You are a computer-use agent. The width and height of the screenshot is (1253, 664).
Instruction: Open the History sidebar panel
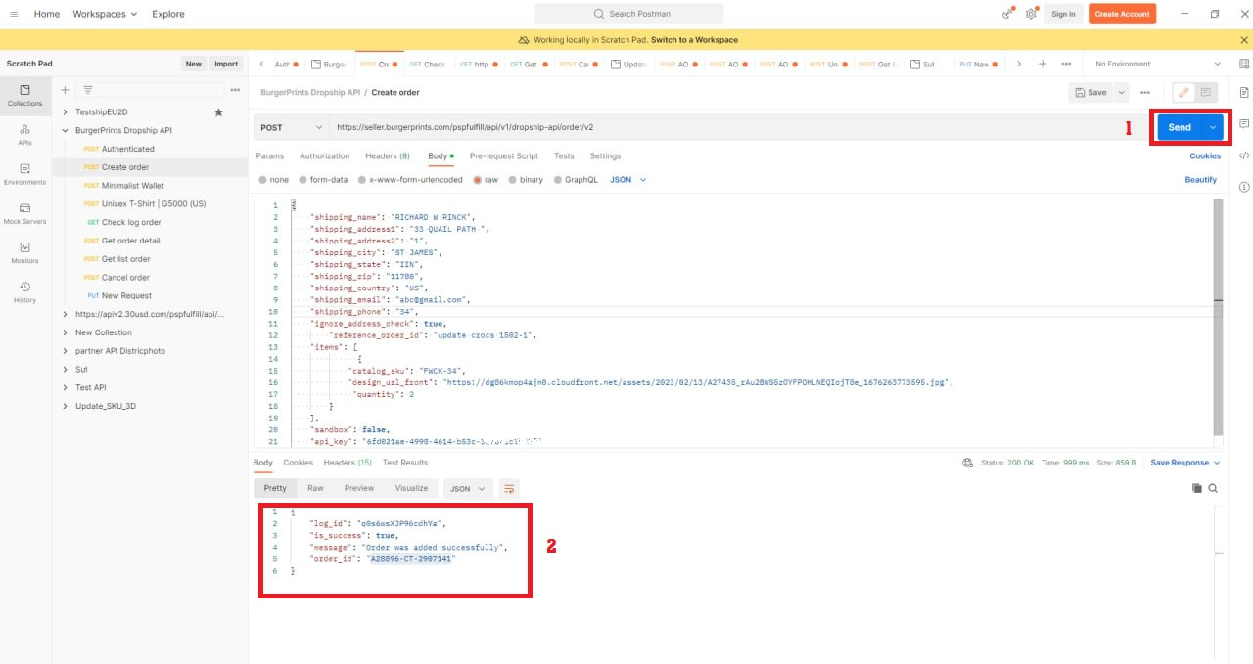[x=25, y=291]
